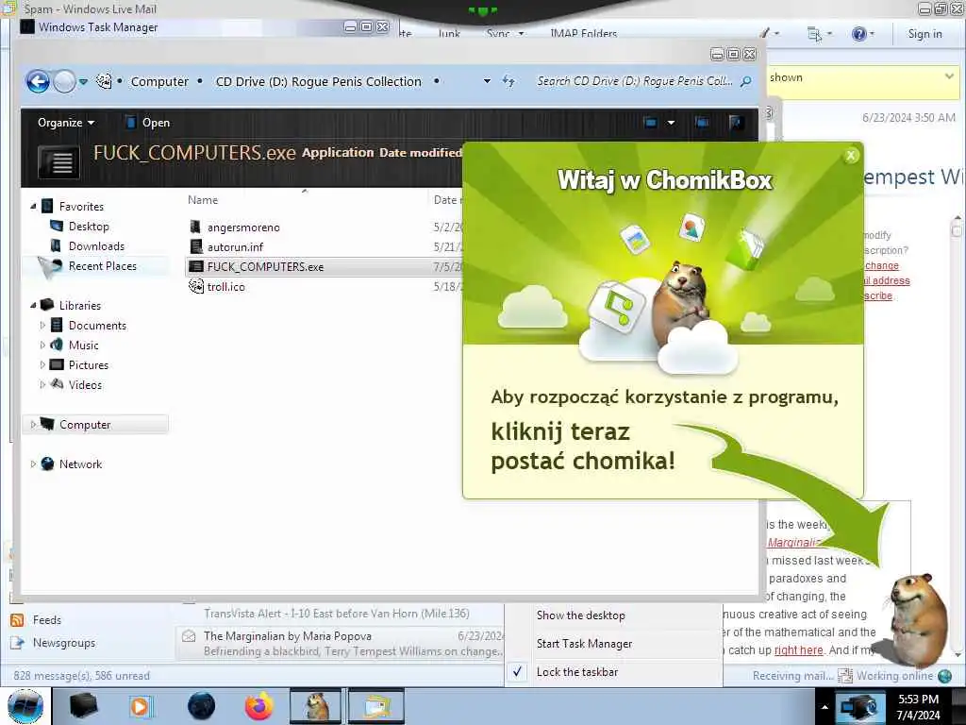
Task: Click the change link in email preview
Action: click(x=882, y=265)
